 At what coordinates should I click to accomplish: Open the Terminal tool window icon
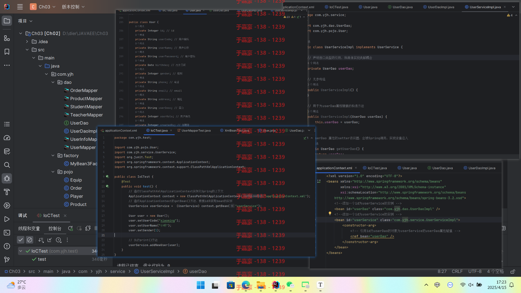click(7, 233)
